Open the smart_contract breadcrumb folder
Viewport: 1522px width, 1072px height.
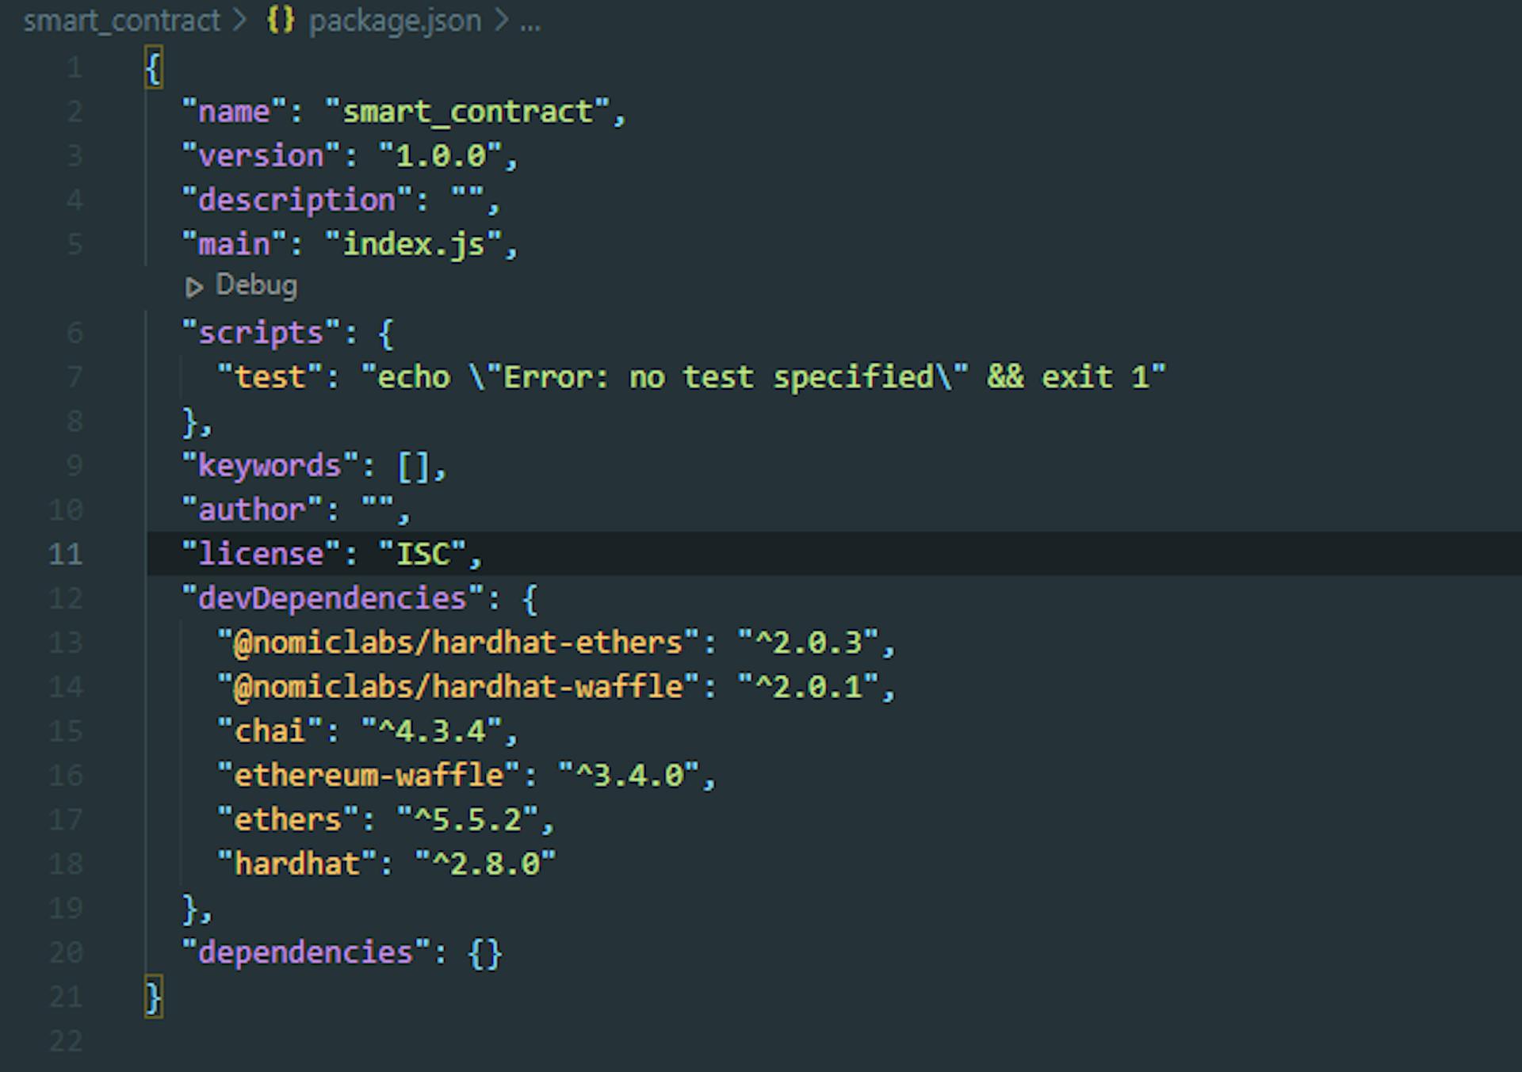[x=121, y=21]
